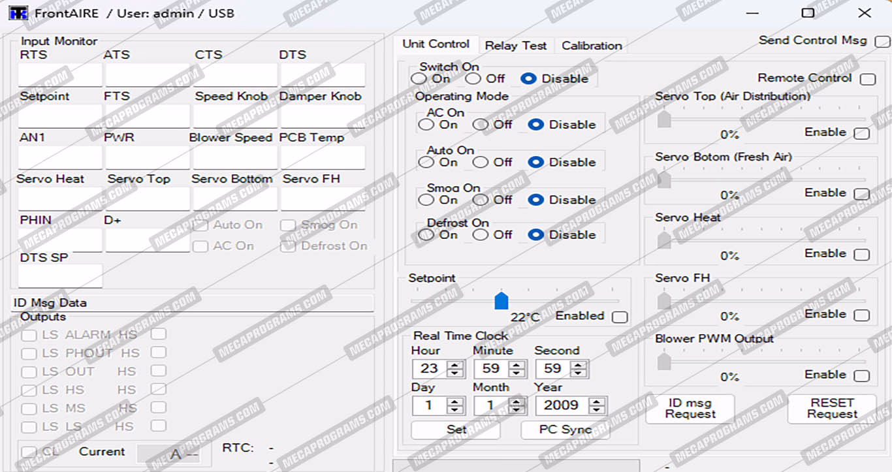The width and height of the screenshot is (892, 472).
Task: Increase the Year spinner value
Action: [x=596, y=401]
